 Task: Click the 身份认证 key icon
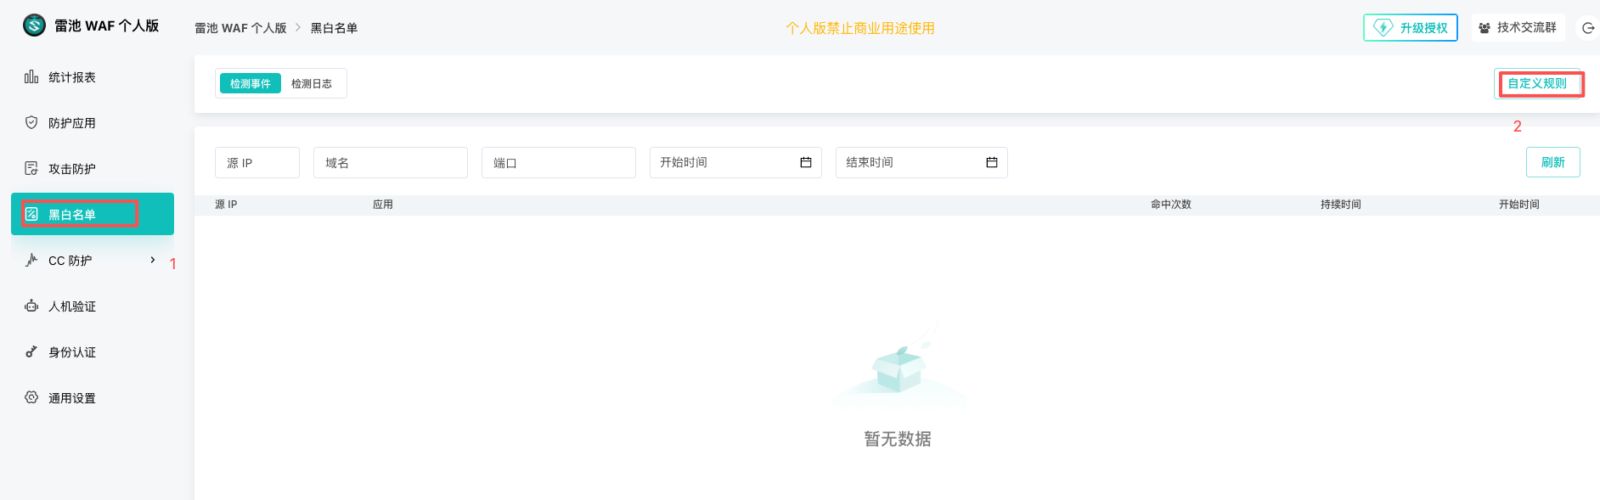pos(31,352)
